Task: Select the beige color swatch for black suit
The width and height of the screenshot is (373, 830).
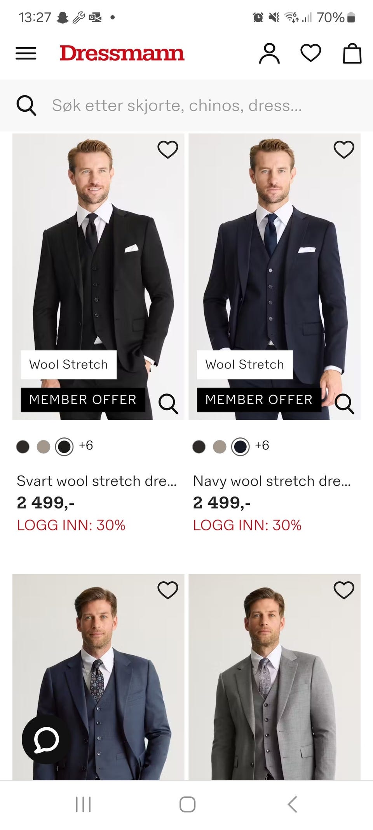Action: click(x=44, y=447)
